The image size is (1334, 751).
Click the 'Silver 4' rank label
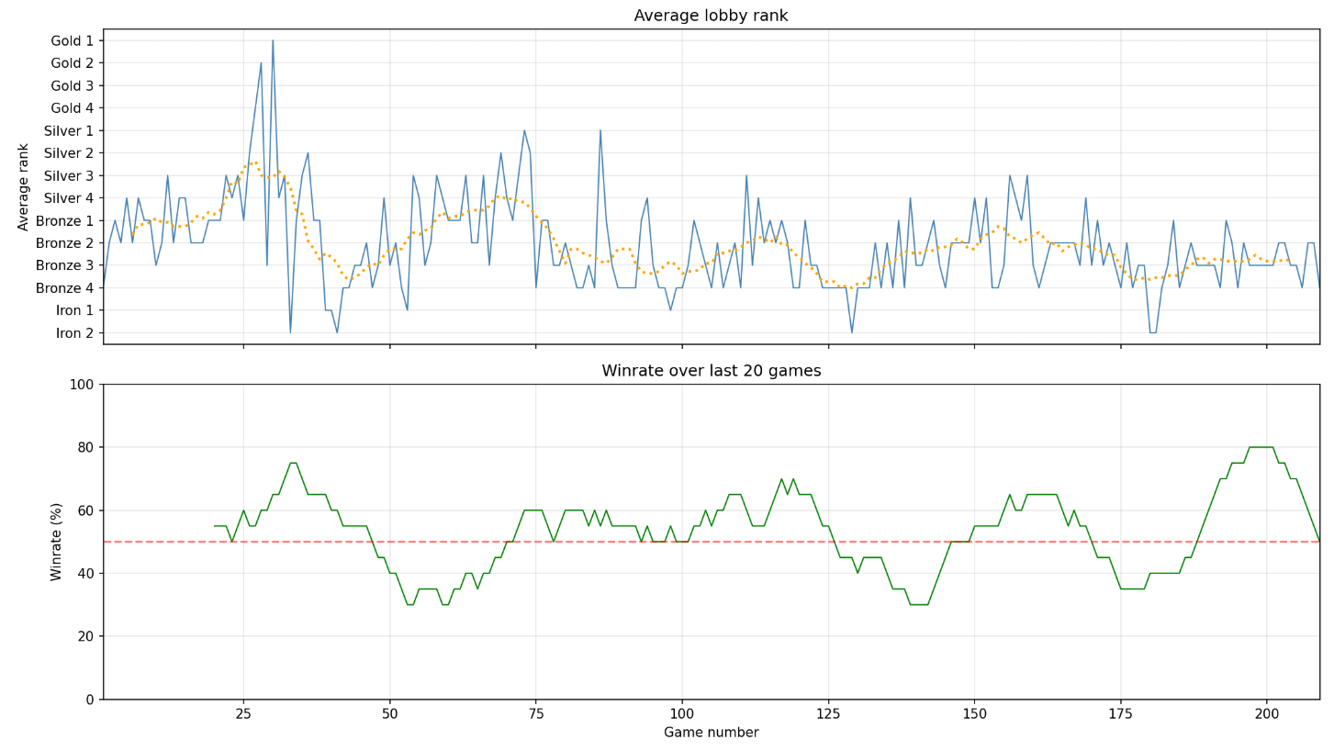69,198
